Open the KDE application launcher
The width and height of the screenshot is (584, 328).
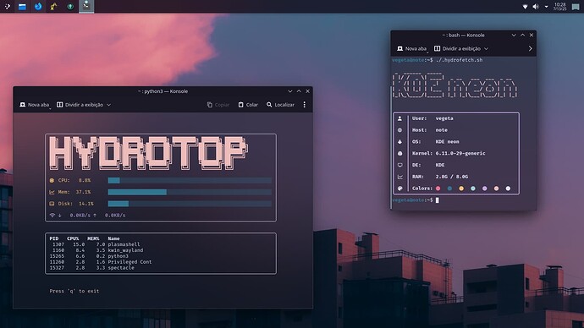[x=8, y=6]
